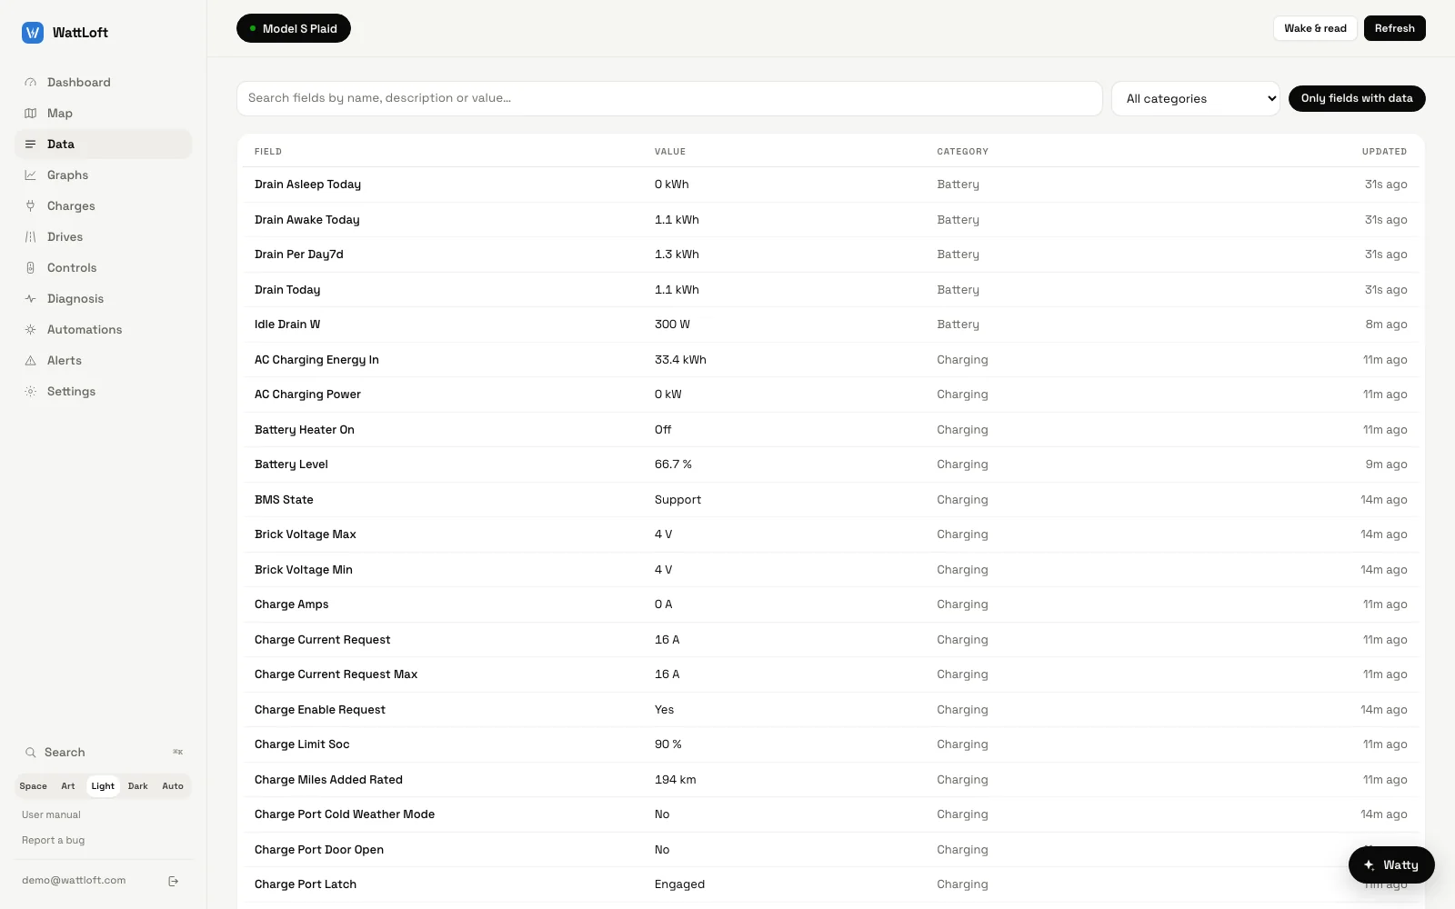Go to the Drives section

(x=104, y=236)
